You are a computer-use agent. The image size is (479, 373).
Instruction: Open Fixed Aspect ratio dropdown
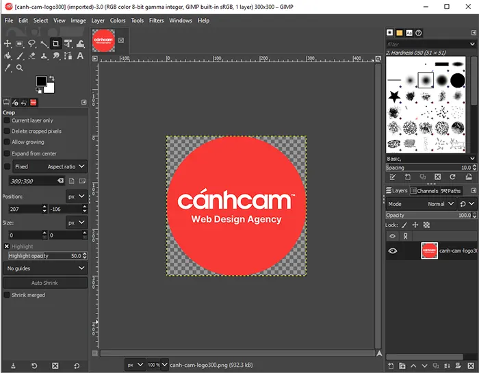(50, 166)
